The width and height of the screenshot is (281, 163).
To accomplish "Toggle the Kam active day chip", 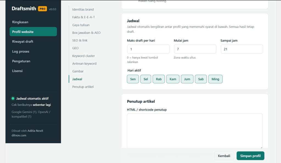I will click(173, 79).
